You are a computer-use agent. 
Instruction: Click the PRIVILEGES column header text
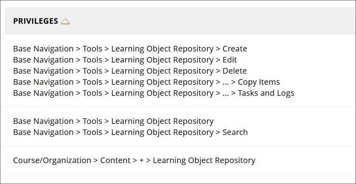click(x=36, y=21)
